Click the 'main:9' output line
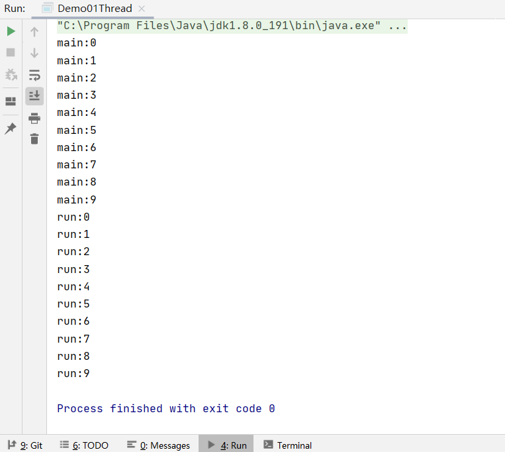The height and width of the screenshot is (452, 505). coord(77,200)
